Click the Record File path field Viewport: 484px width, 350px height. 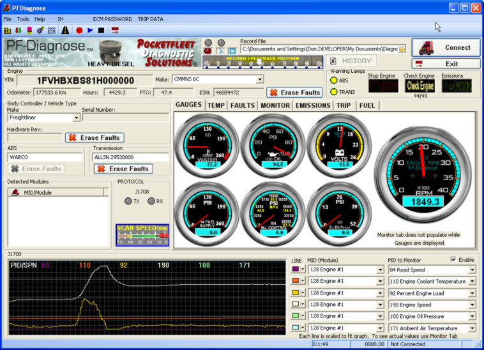(x=319, y=49)
